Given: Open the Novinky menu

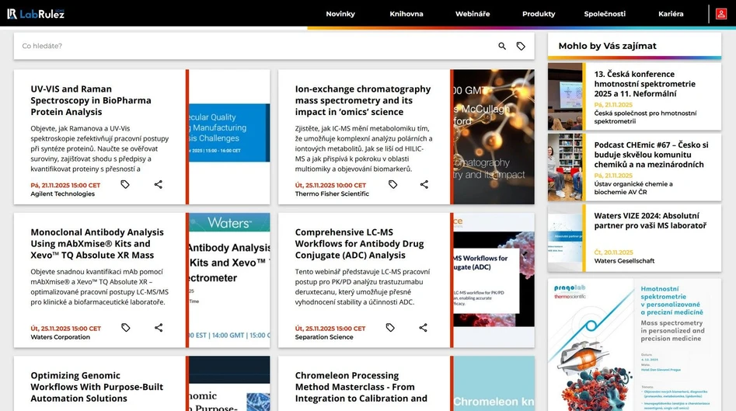Looking at the screenshot, I should (340, 14).
